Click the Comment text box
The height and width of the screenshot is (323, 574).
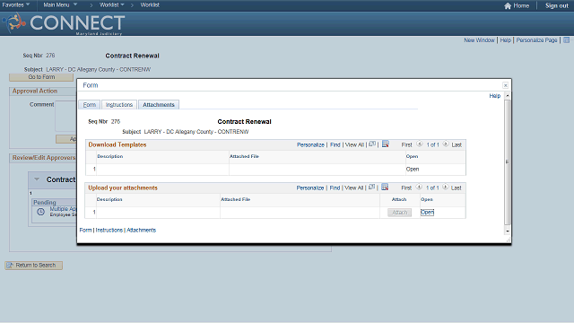coord(66,116)
